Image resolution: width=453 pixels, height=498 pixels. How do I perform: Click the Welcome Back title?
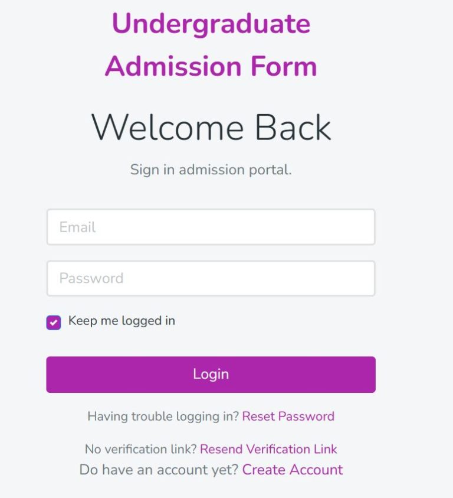pyautogui.click(x=211, y=126)
